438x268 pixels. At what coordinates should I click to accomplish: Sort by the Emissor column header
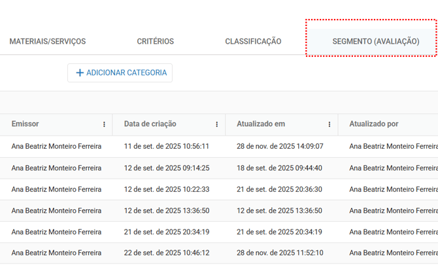point(25,124)
